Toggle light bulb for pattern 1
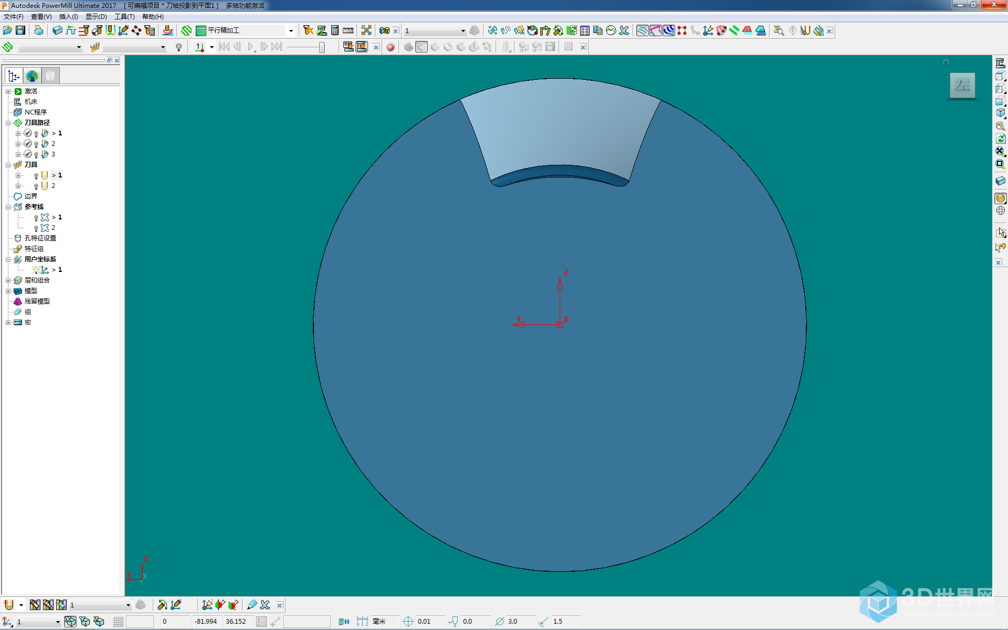Screen dimensions: 1008x630 click(x=36, y=217)
